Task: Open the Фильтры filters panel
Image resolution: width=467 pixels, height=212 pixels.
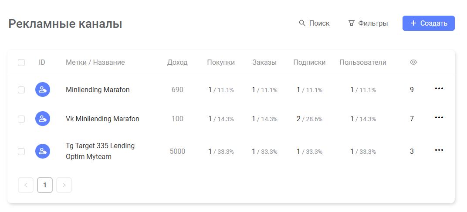Action: (x=368, y=23)
